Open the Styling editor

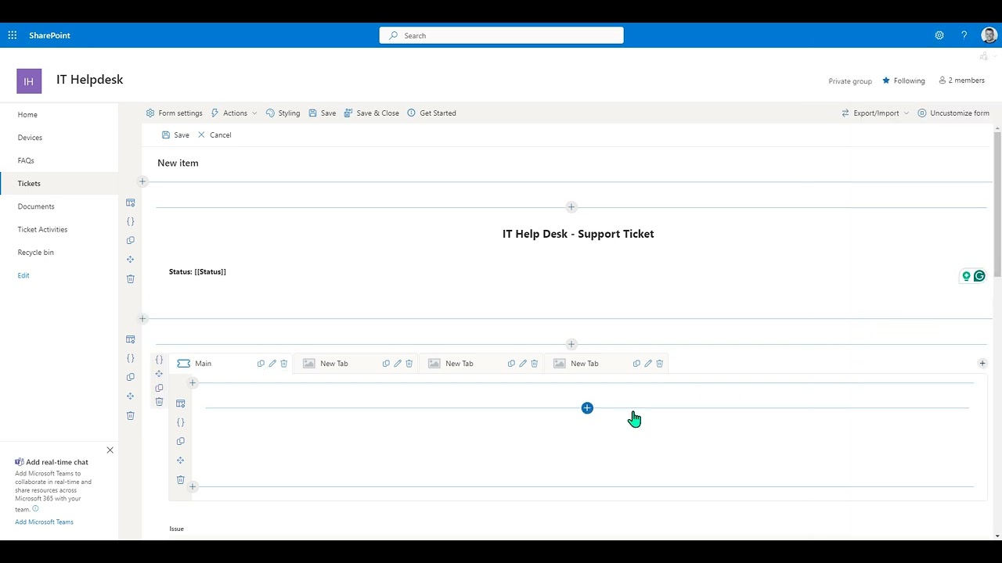[x=283, y=113]
